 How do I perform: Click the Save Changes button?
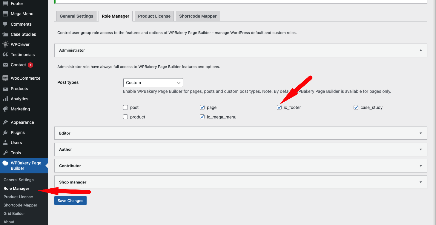(x=70, y=201)
